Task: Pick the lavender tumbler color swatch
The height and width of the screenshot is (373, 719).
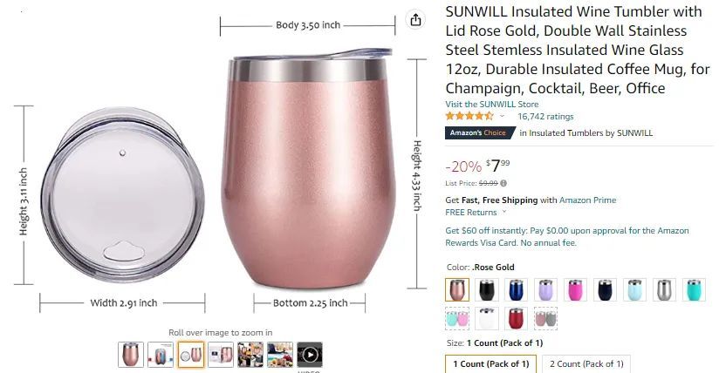Action: (x=545, y=289)
